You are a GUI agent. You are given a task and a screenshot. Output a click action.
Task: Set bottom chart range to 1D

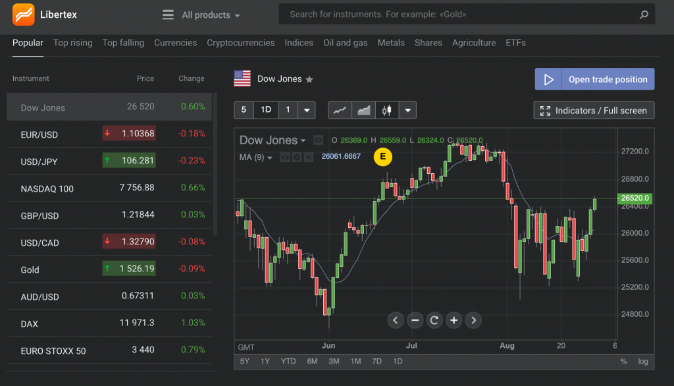tap(398, 362)
